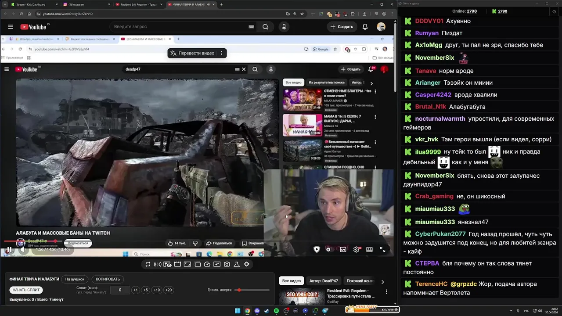Open translate video three-dot options
The width and height of the screenshot is (562, 316).
(x=222, y=53)
